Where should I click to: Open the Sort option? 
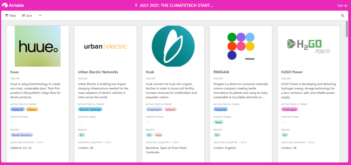(27, 16)
